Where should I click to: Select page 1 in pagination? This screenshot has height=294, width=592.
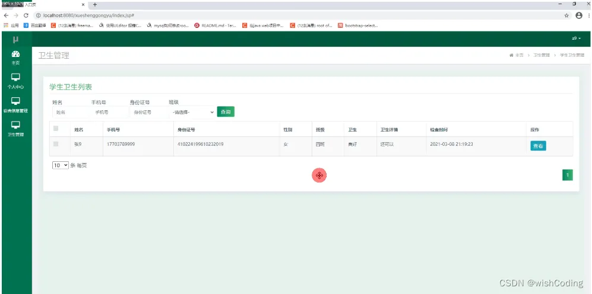[x=568, y=175]
